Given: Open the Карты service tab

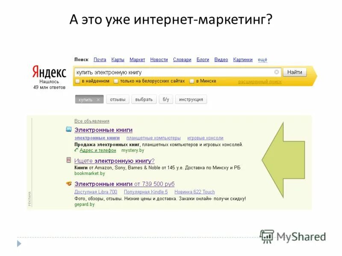Looking at the screenshot, I should coord(118,59).
